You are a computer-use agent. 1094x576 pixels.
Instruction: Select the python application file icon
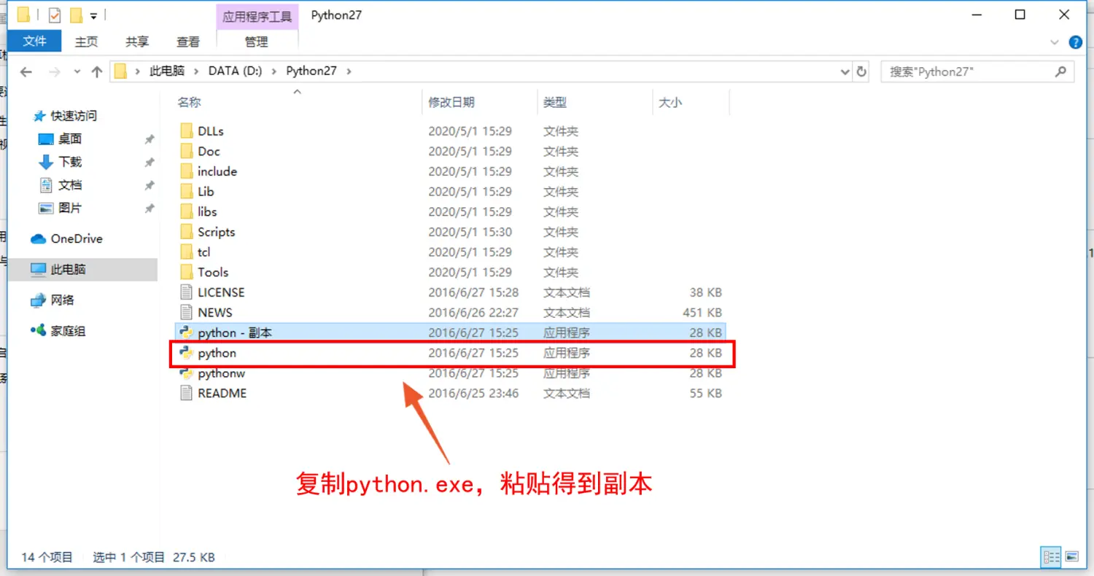click(x=187, y=353)
